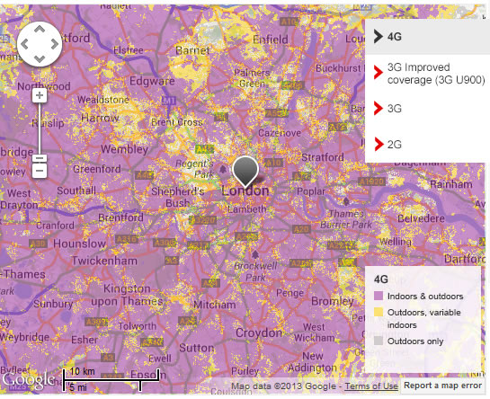Click red chevron beside 3G Improved coverage

379,73
